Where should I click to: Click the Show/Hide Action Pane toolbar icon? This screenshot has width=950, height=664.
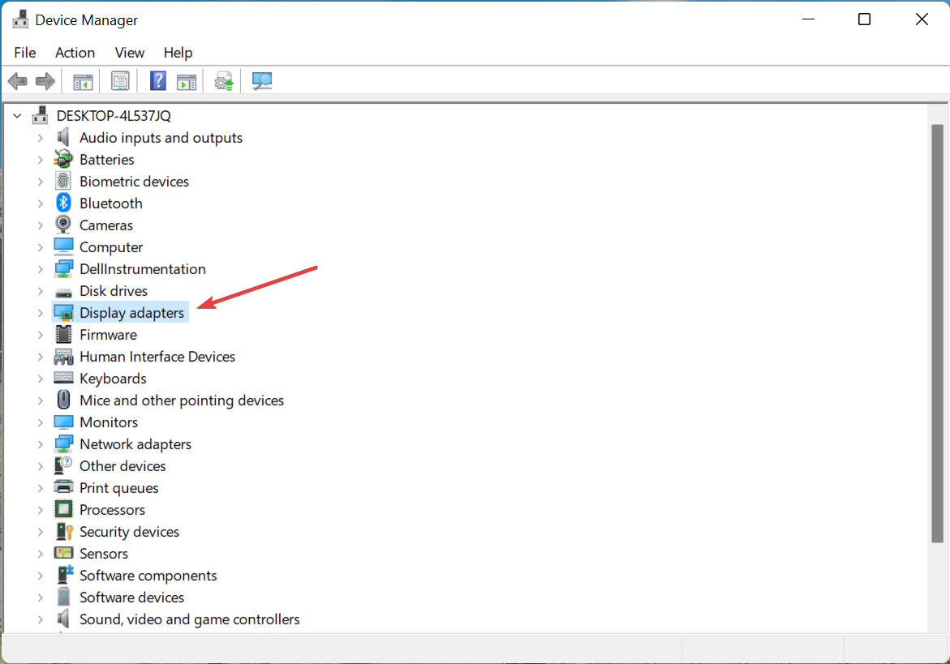tap(187, 81)
